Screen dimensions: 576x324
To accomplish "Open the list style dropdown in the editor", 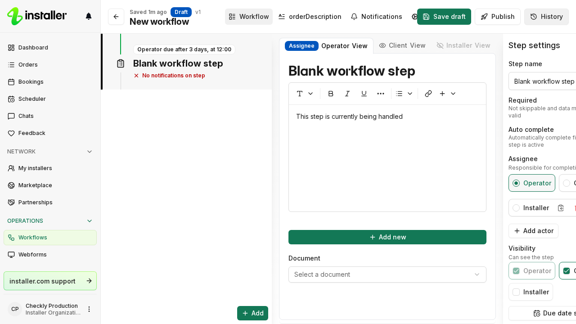I will point(404,94).
